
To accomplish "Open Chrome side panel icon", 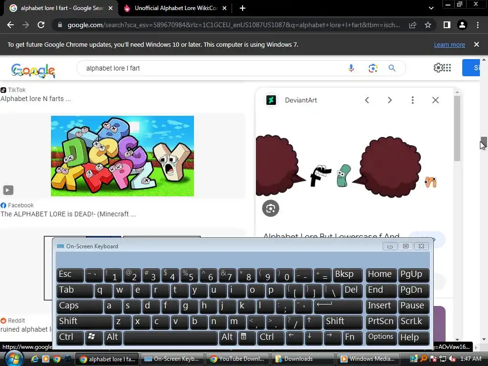I will pyautogui.click(x=447, y=25).
